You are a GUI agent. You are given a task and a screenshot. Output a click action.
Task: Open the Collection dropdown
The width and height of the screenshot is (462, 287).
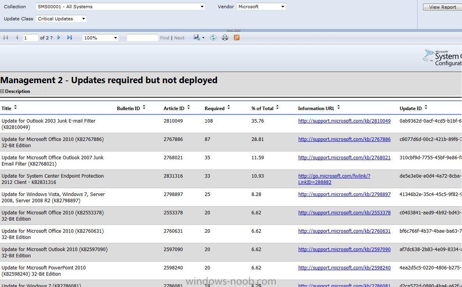(x=120, y=7)
